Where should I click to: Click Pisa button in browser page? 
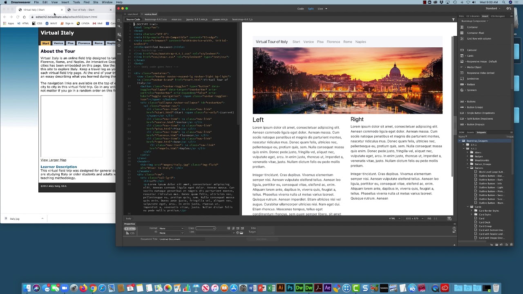point(71,43)
